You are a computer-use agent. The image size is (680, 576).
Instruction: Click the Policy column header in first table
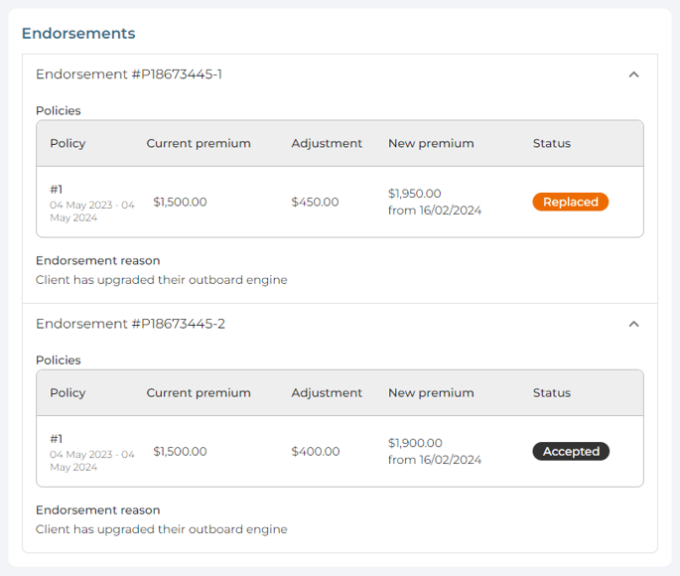tap(68, 143)
